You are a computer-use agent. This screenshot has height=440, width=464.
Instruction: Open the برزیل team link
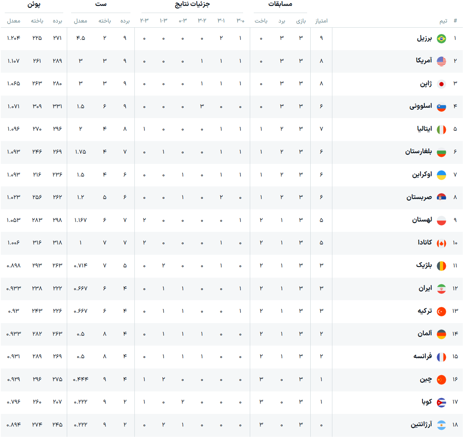point(424,38)
